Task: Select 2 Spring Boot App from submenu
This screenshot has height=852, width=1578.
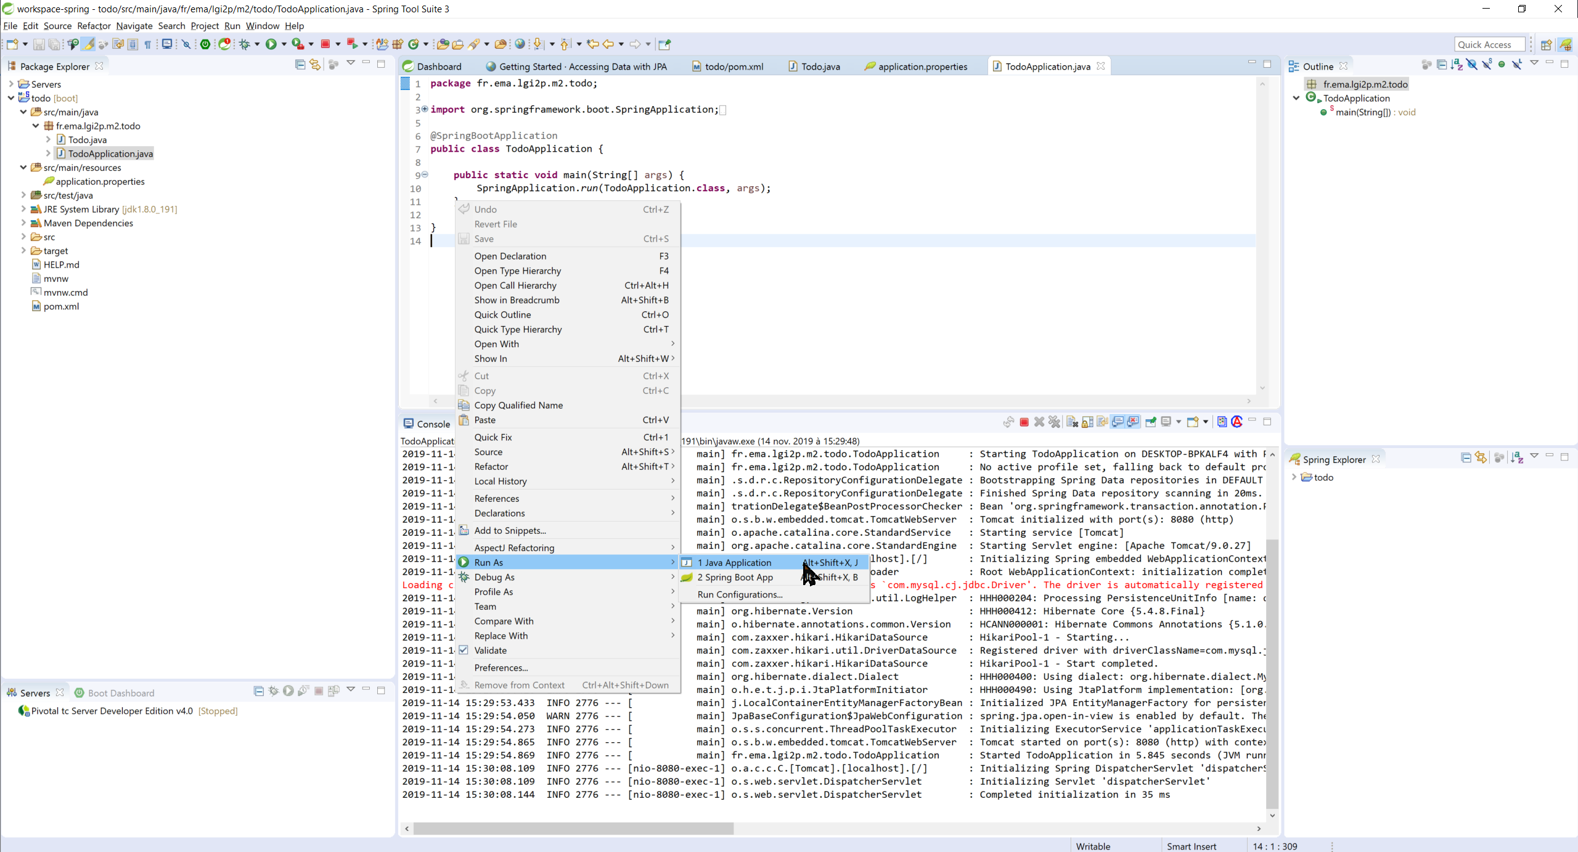Action: coord(774,577)
